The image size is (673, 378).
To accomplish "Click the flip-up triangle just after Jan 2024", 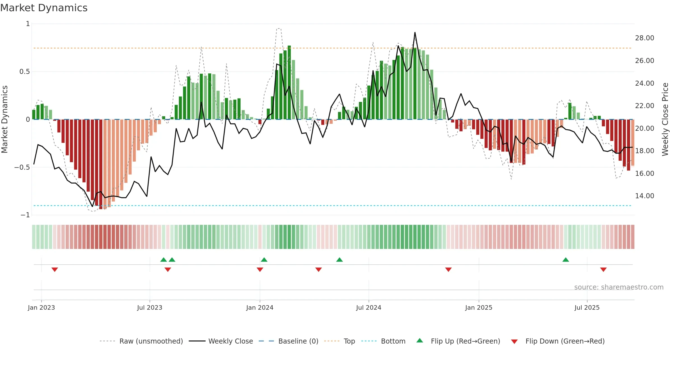I will tap(264, 260).
